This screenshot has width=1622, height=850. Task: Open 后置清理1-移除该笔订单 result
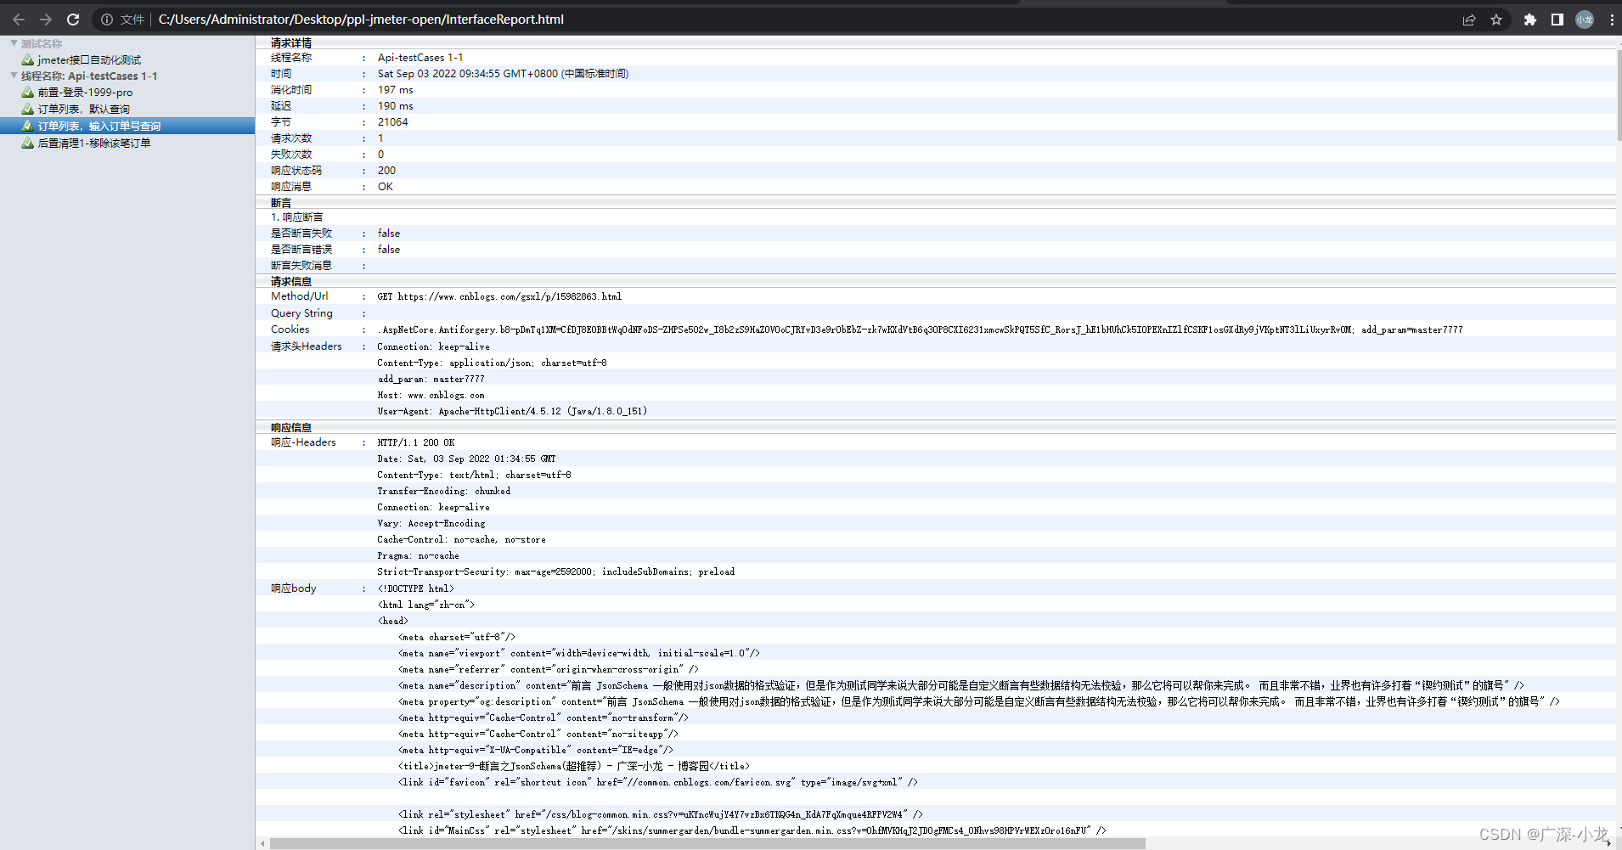pyautogui.click(x=94, y=143)
